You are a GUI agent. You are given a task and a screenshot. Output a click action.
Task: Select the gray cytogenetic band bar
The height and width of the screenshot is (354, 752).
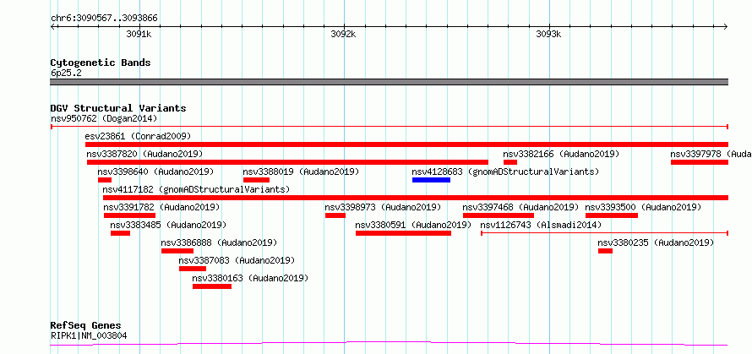click(x=390, y=82)
